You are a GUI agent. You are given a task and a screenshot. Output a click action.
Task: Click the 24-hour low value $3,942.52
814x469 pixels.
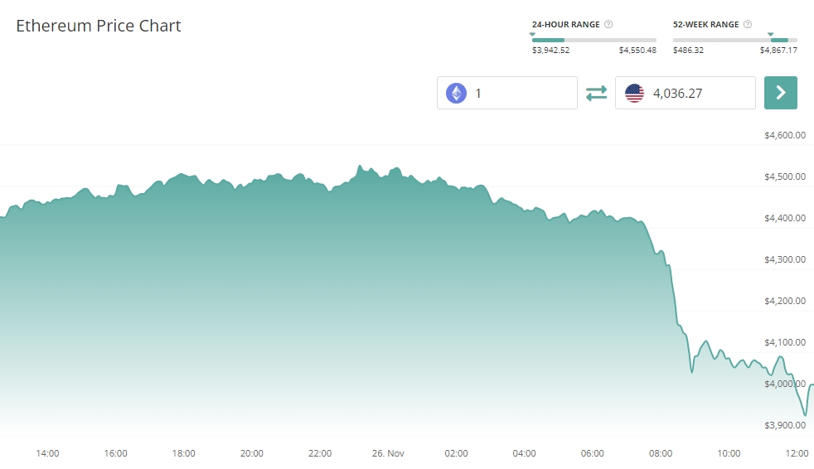tap(550, 51)
